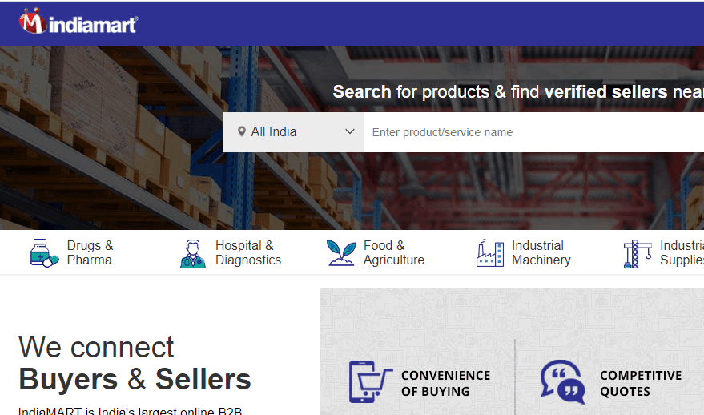
Task: Select the Drugs & Pharma category
Action: coord(90,253)
